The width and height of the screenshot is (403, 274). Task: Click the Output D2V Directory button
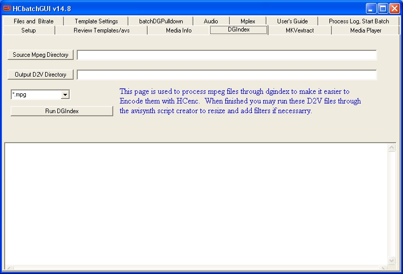[41, 75]
